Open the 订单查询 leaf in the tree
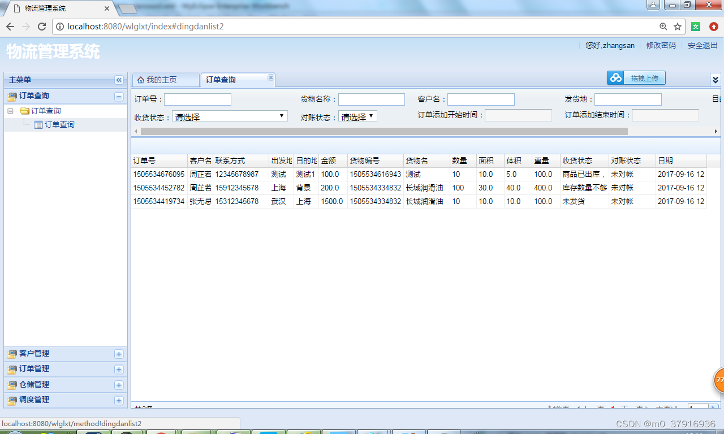724x434 pixels. click(x=59, y=124)
